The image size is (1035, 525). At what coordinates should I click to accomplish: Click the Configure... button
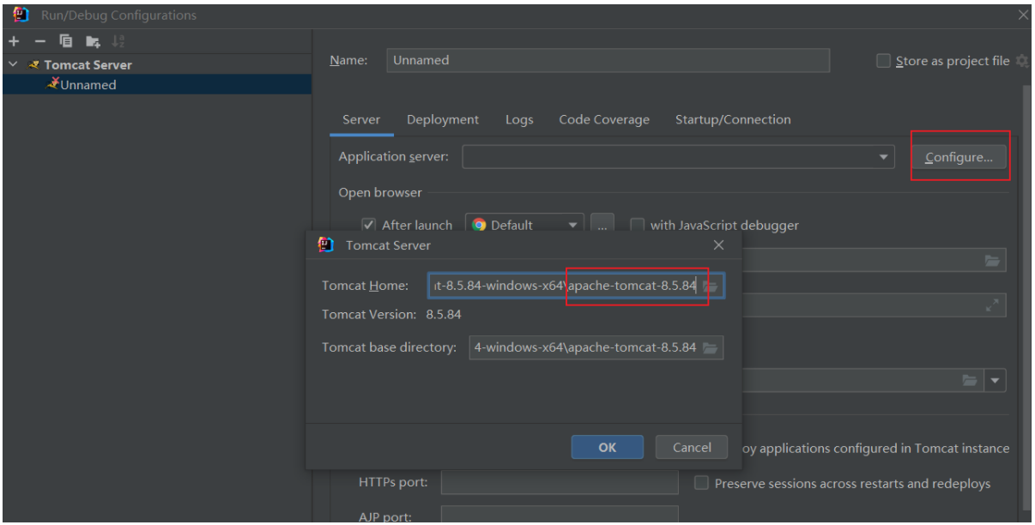959,157
